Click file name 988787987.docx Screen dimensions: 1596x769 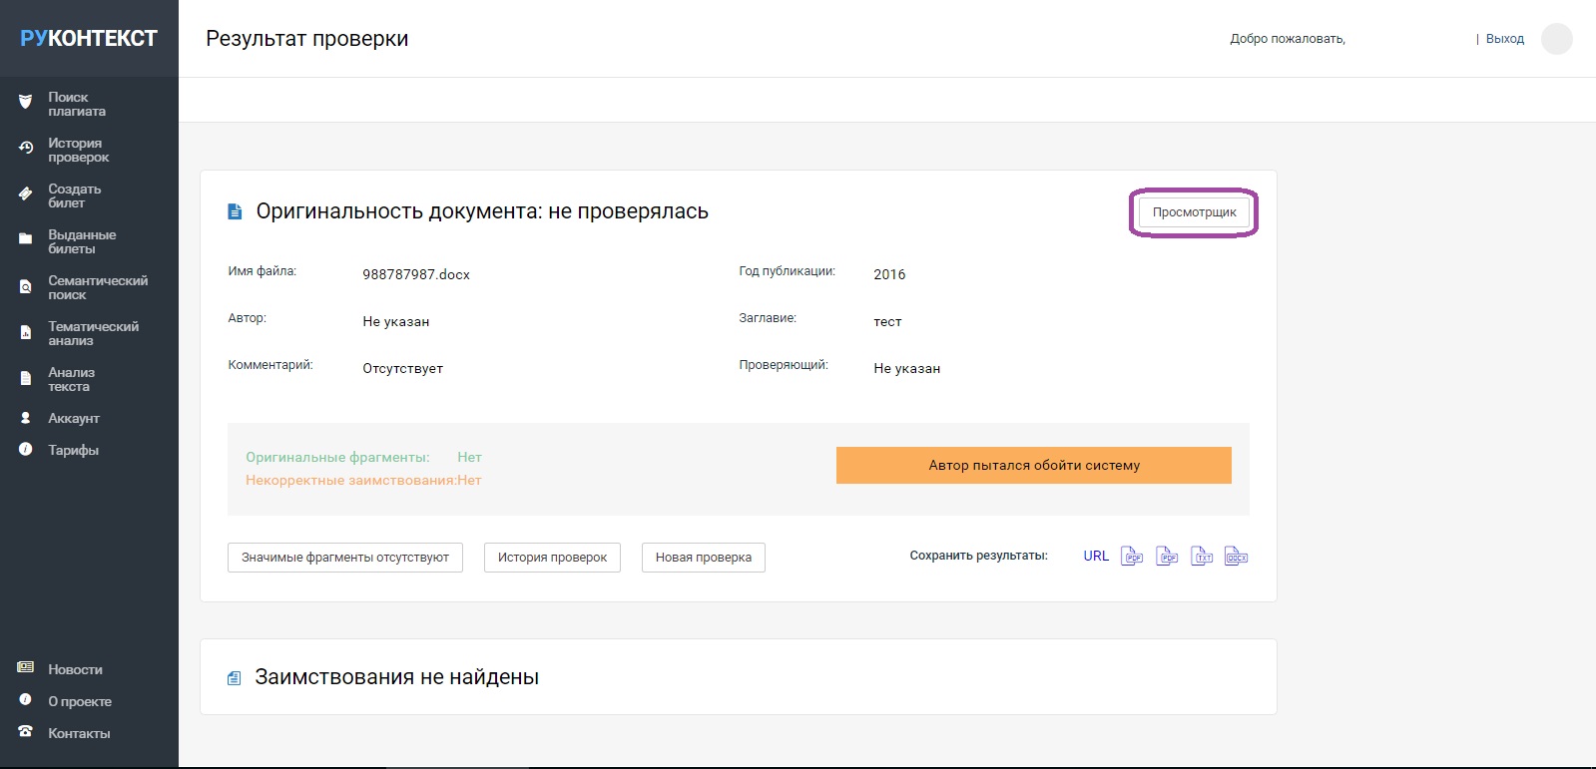tap(416, 274)
